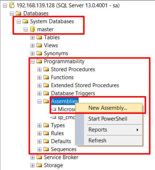Expand the Tables node
155x170 pixels.
pos(32,37)
